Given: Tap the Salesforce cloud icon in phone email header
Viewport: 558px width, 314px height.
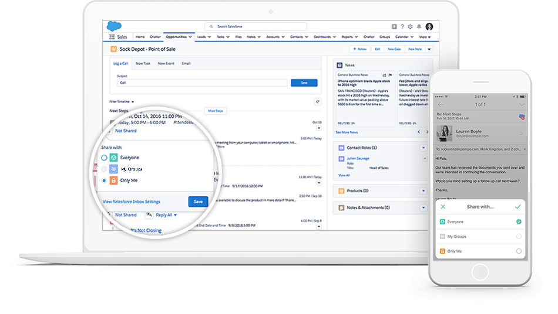Looking at the screenshot, I should pos(522,117).
